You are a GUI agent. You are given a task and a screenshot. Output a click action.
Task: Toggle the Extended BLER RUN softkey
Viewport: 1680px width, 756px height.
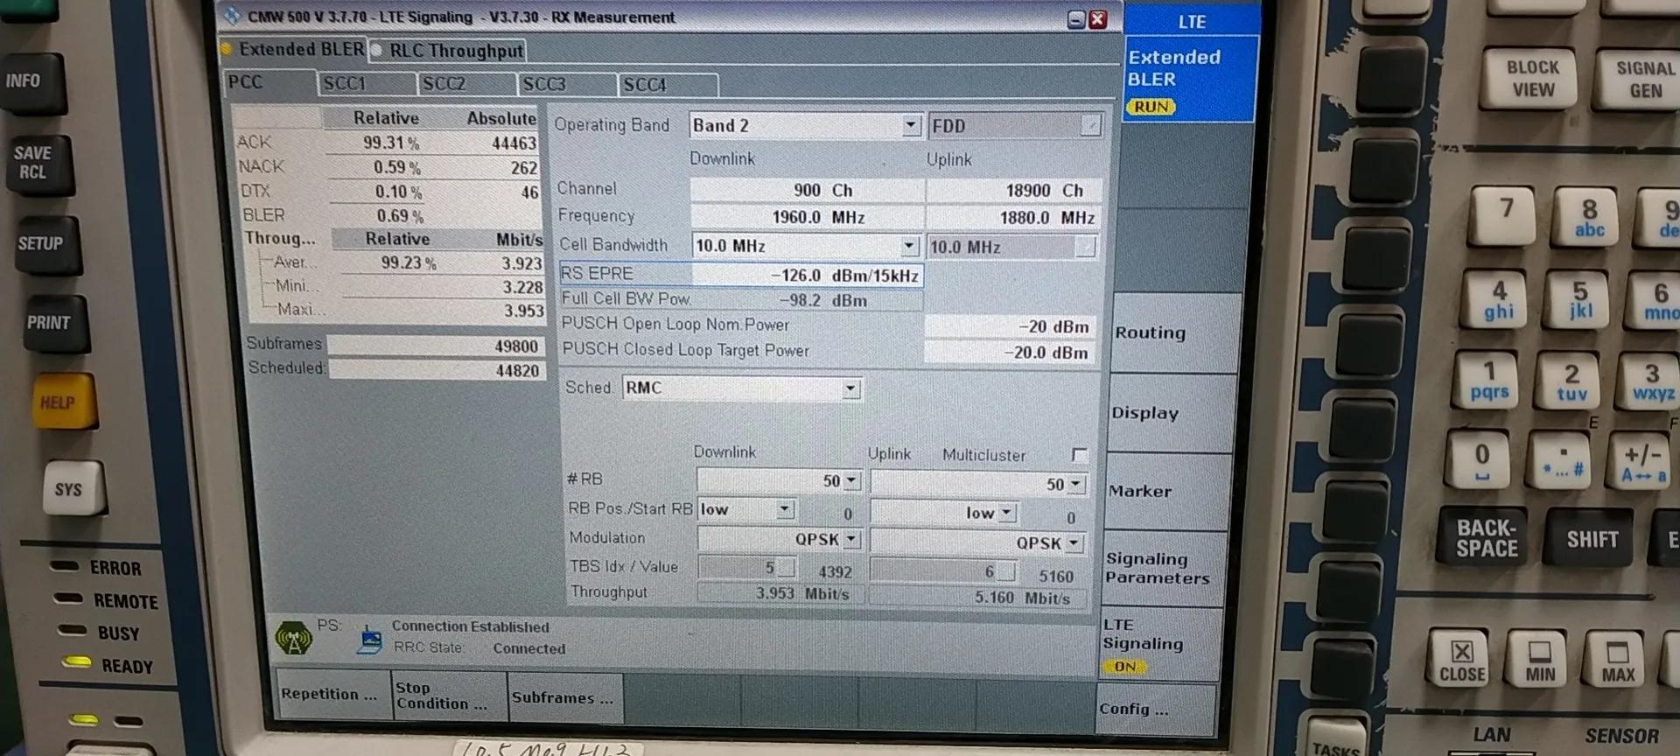[x=1190, y=80]
